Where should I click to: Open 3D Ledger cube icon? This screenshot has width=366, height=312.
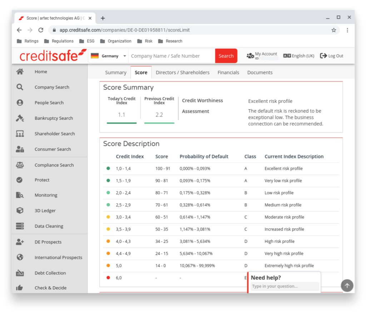coord(20,211)
